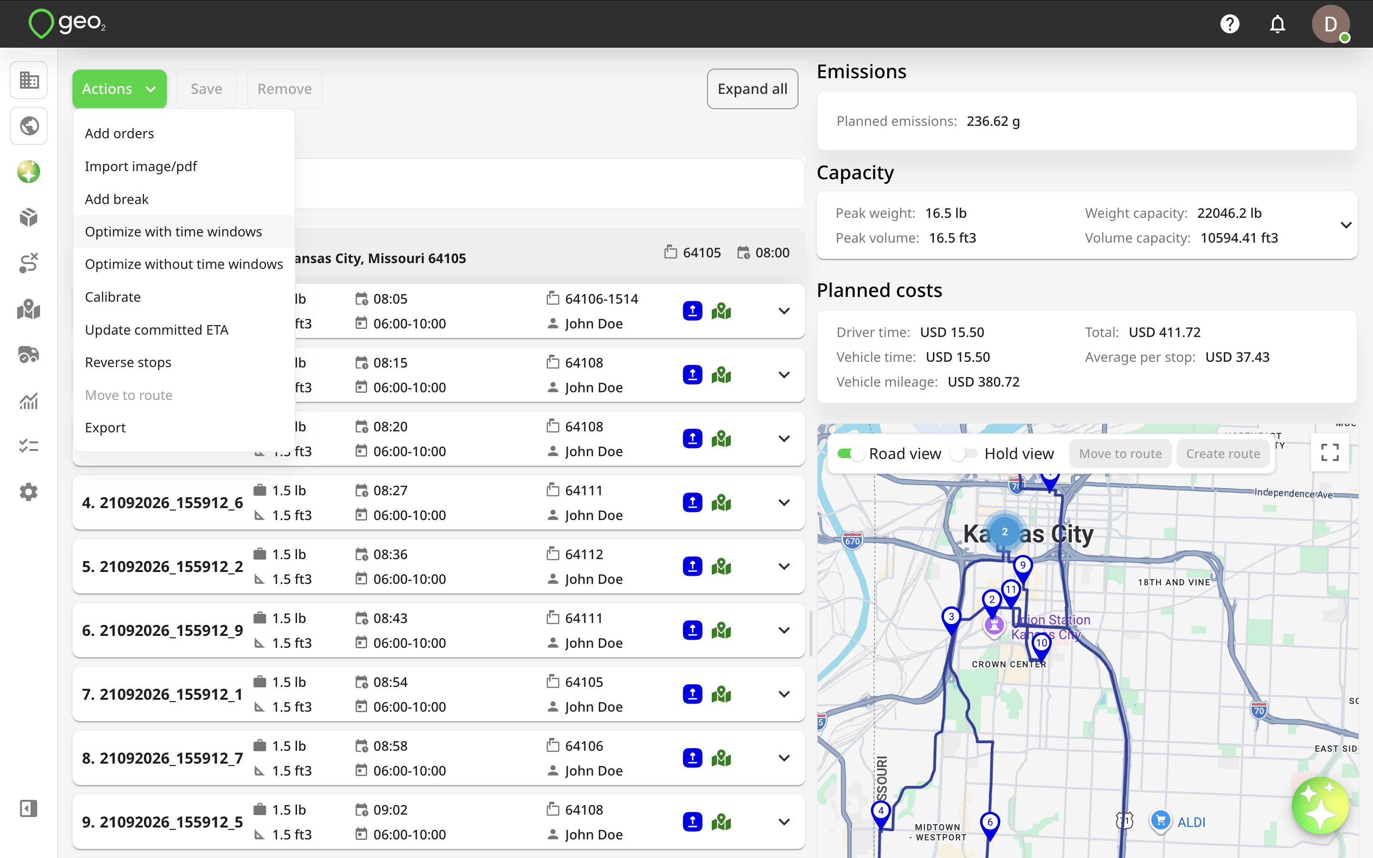Viewport: 1373px width, 858px height.
Task: Click the Remove button
Action: (284, 89)
